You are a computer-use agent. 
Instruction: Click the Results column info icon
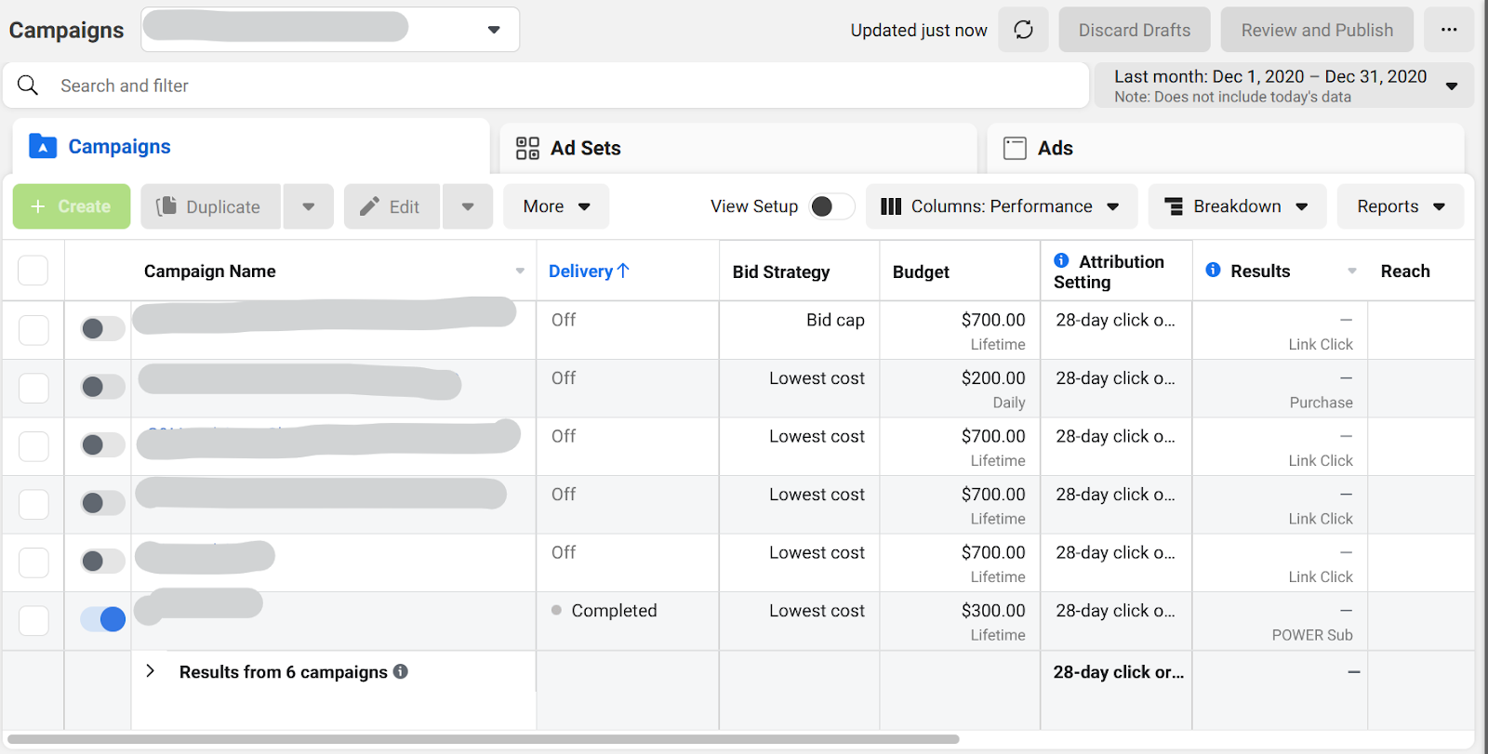[x=1213, y=270]
